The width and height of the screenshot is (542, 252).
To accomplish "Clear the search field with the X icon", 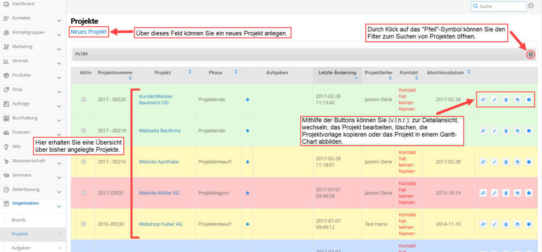I will tap(531, 6).
